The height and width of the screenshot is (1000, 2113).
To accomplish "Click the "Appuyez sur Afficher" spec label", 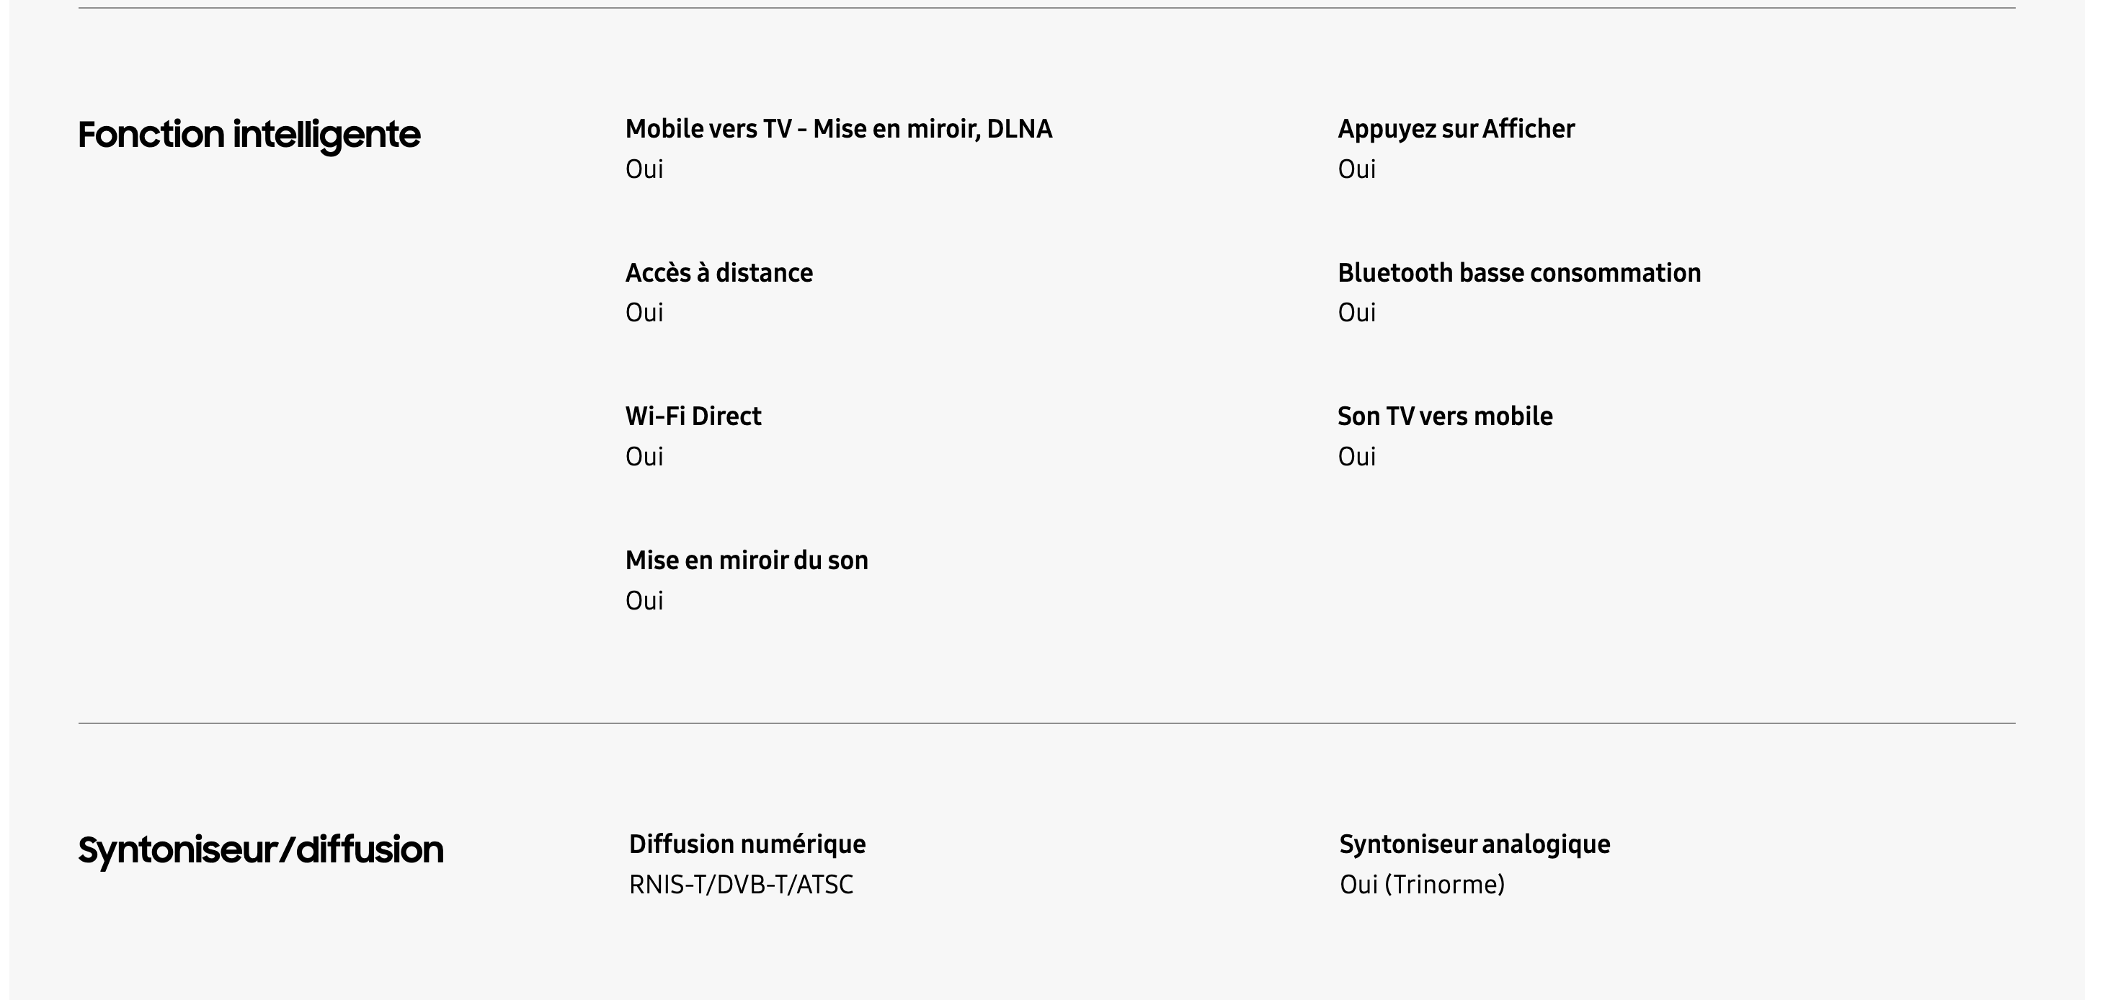I will click(x=1456, y=129).
